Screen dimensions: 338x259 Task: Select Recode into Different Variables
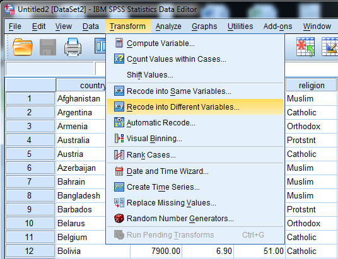(195, 106)
